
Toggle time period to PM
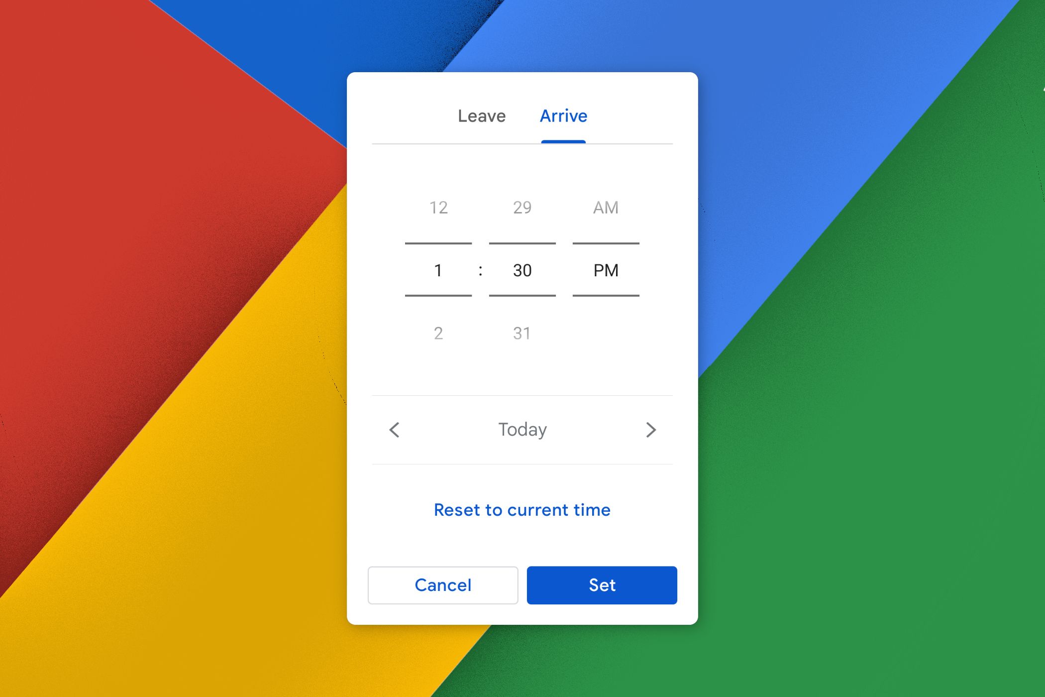click(x=607, y=270)
